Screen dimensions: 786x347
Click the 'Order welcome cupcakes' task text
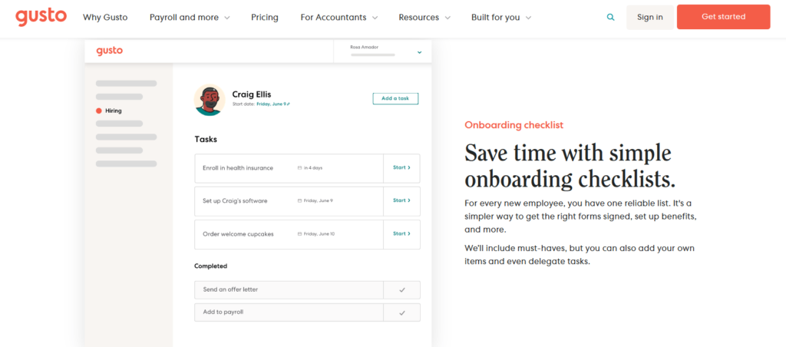point(238,233)
